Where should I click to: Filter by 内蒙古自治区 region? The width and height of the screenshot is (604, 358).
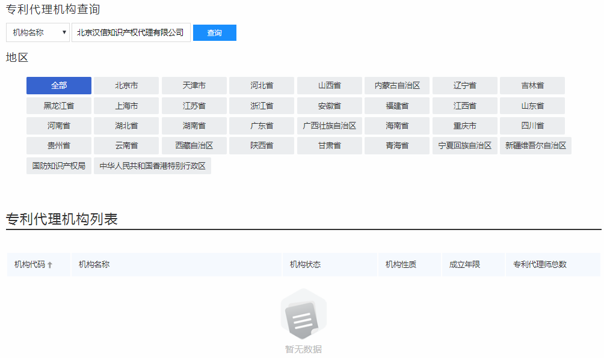(396, 85)
